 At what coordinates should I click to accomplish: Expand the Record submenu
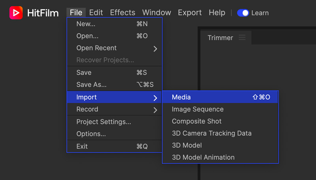click(115, 109)
